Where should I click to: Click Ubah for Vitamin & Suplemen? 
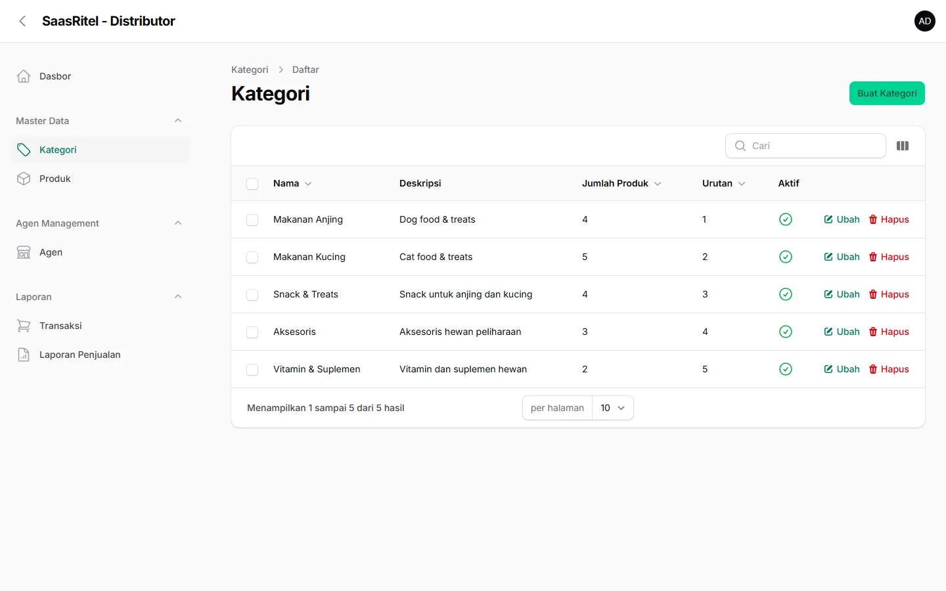pos(842,369)
